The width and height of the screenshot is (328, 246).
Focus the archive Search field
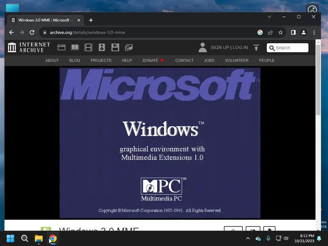(287, 48)
